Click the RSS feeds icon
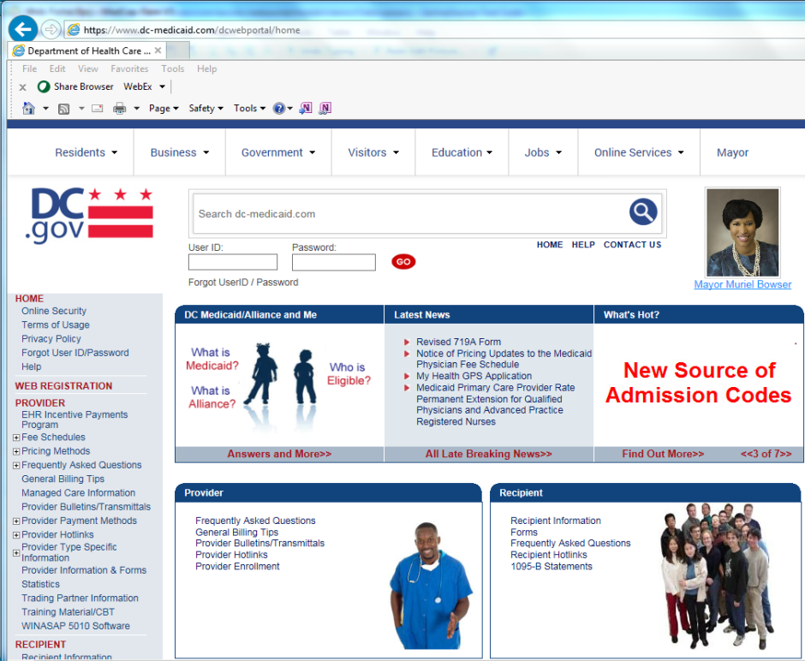The height and width of the screenshot is (661, 805). point(64,109)
